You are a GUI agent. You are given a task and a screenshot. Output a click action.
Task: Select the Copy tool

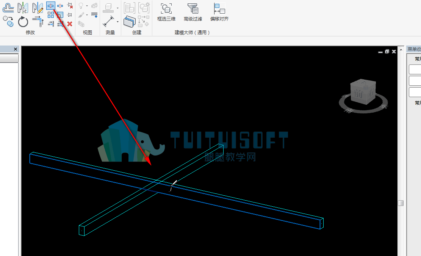tap(8, 22)
